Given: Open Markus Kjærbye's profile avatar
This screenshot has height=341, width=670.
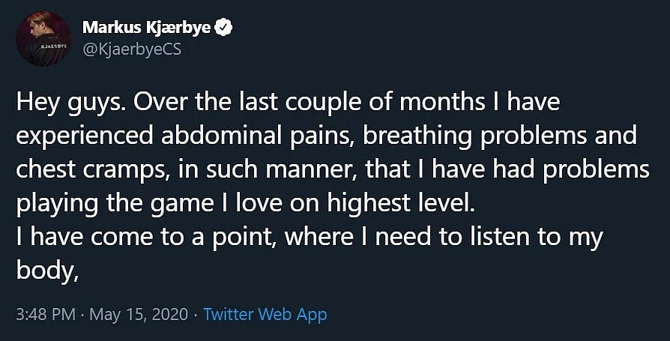Looking at the screenshot, I should pos(43,38).
